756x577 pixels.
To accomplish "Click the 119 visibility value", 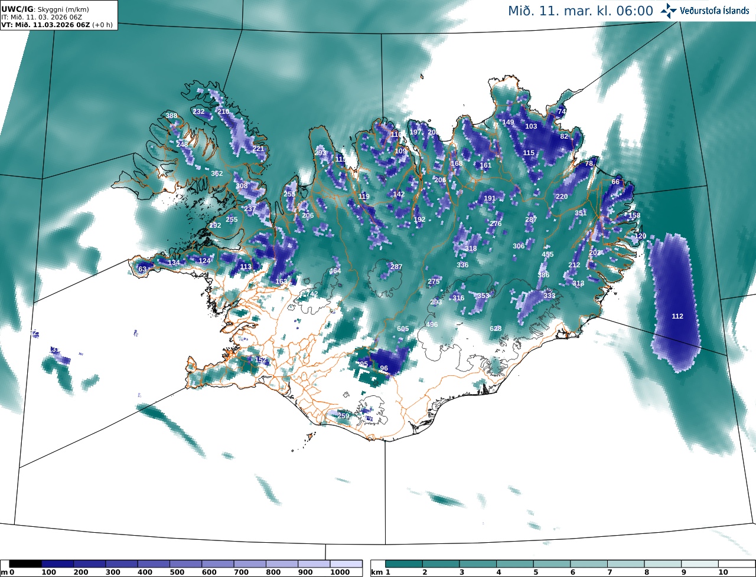I will tap(364, 196).
